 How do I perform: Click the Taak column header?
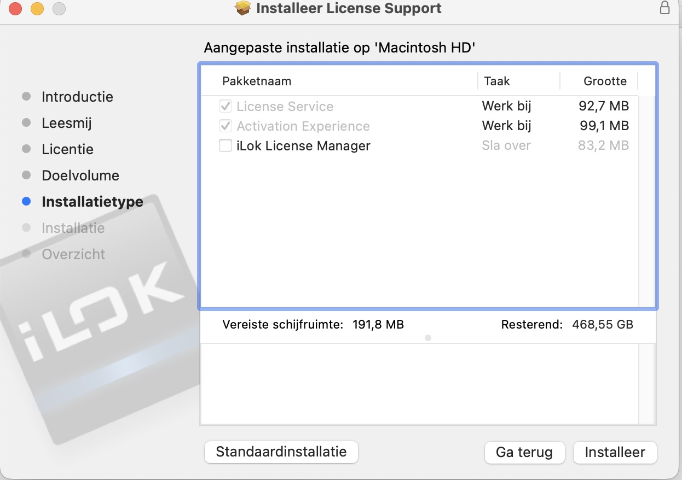[x=497, y=81]
